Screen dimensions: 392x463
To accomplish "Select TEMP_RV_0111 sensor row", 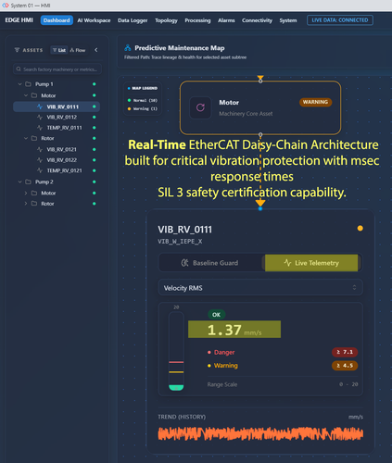I will coord(57,128).
